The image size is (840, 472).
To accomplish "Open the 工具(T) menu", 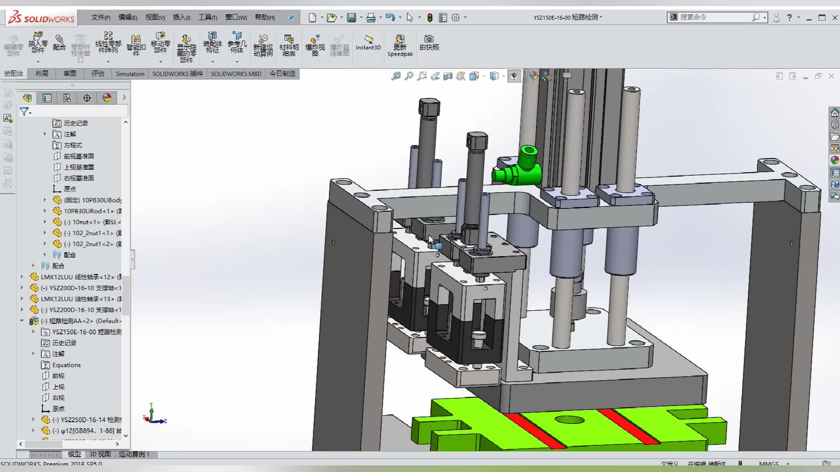I will (207, 17).
